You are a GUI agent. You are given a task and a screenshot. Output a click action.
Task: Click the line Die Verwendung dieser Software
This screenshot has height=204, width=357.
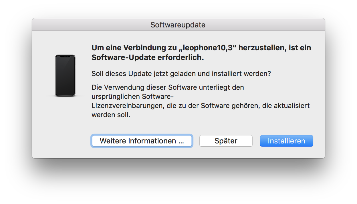[168, 87]
